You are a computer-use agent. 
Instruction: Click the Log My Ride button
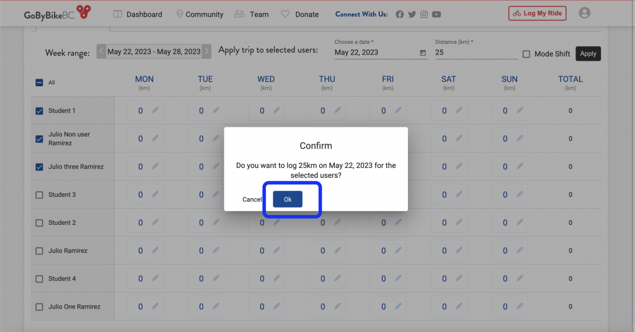point(538,14)
